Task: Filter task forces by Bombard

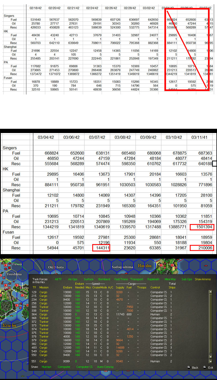Action: click(104, 279)
